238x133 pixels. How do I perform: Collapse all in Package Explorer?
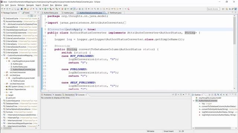click(x=29, y=16)
